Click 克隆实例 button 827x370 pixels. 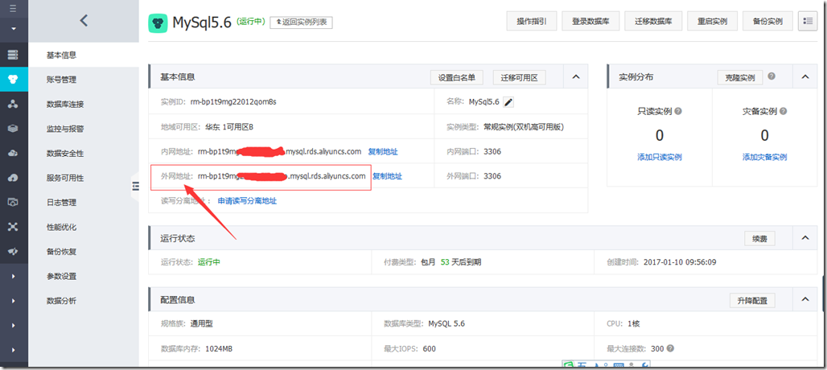click(x=740, y=77)
